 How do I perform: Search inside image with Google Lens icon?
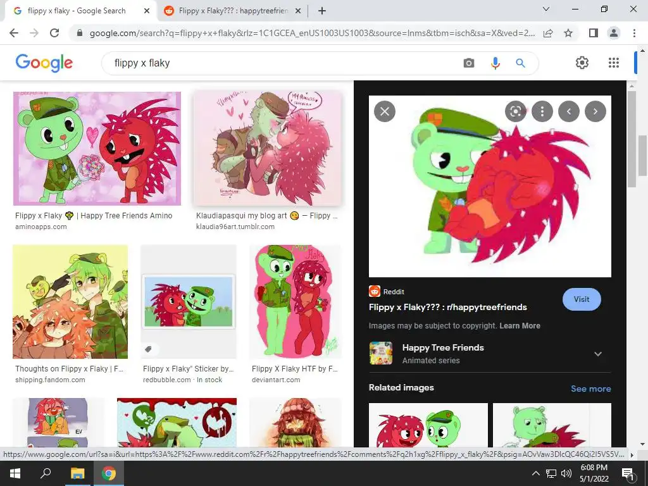(515, 111)
